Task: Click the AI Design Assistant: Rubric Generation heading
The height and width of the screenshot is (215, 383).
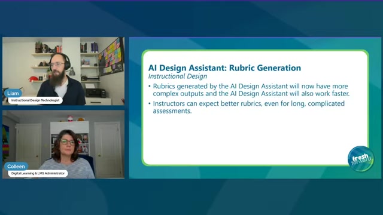Action: point(224,67)
